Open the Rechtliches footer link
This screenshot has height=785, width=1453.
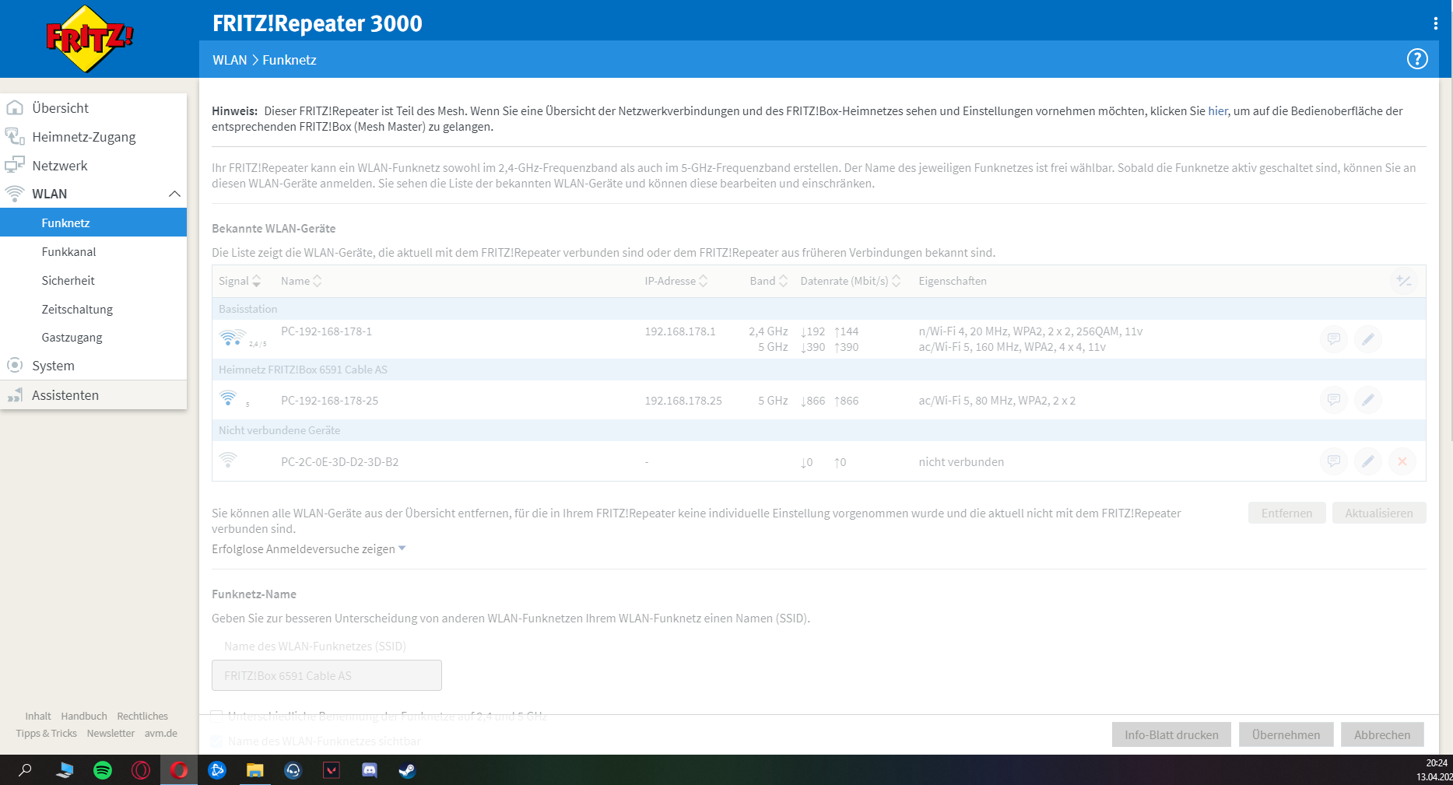click(142, 717)
